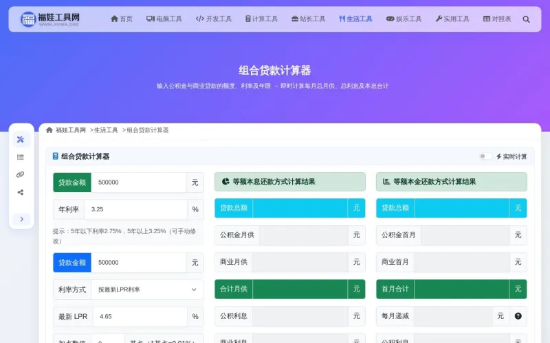550x343 pixels.
Task: Click the 公积金月供 result field
Action: pos(304,235)
